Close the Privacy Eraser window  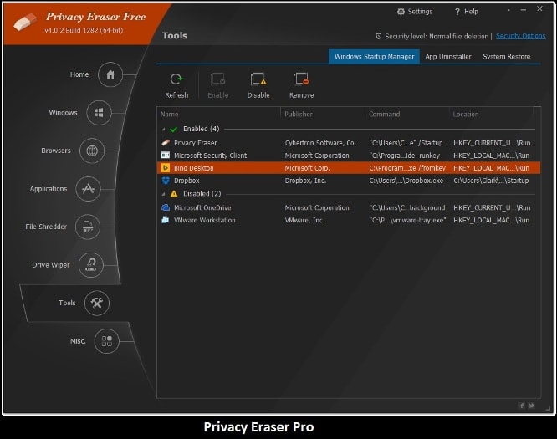tap(539, 9)
